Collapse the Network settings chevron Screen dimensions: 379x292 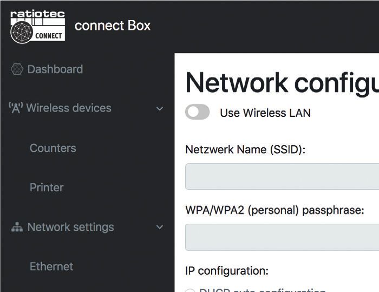(x=160, y=227)
